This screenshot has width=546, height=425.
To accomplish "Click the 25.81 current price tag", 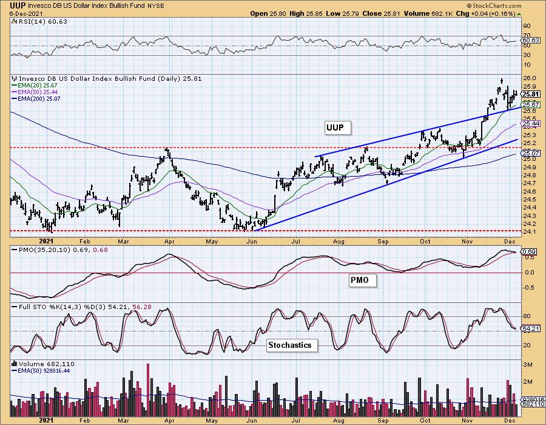I will (531, 94).
